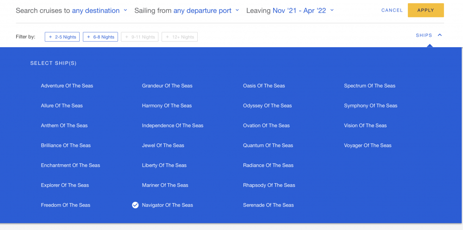Choose Mariner Of The Seas ship
Image resolution: width=463 pixels, height=230 pixels.
tap(165, 186)
